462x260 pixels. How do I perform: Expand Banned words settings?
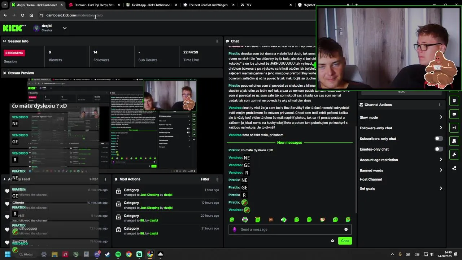pos(441,170)
